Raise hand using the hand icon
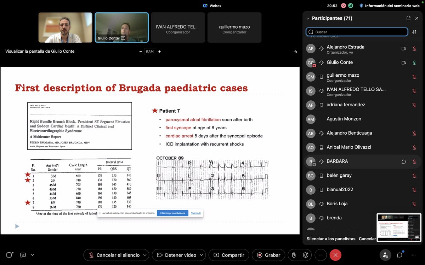425x265 pixels. (x=294, y=255)
